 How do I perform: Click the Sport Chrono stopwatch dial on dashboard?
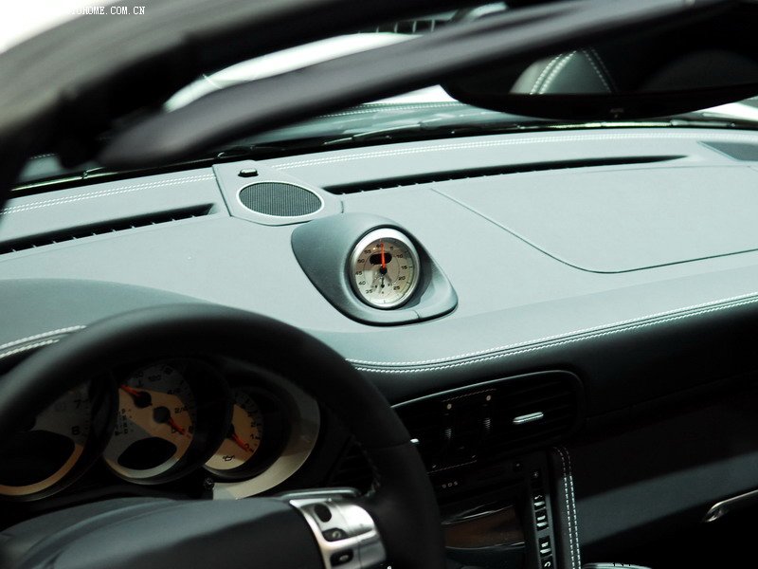(384, 271)
